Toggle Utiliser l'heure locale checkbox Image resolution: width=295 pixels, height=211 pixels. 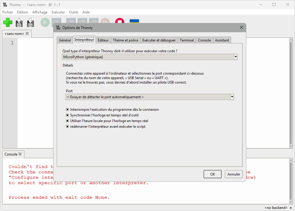point(67,121)
